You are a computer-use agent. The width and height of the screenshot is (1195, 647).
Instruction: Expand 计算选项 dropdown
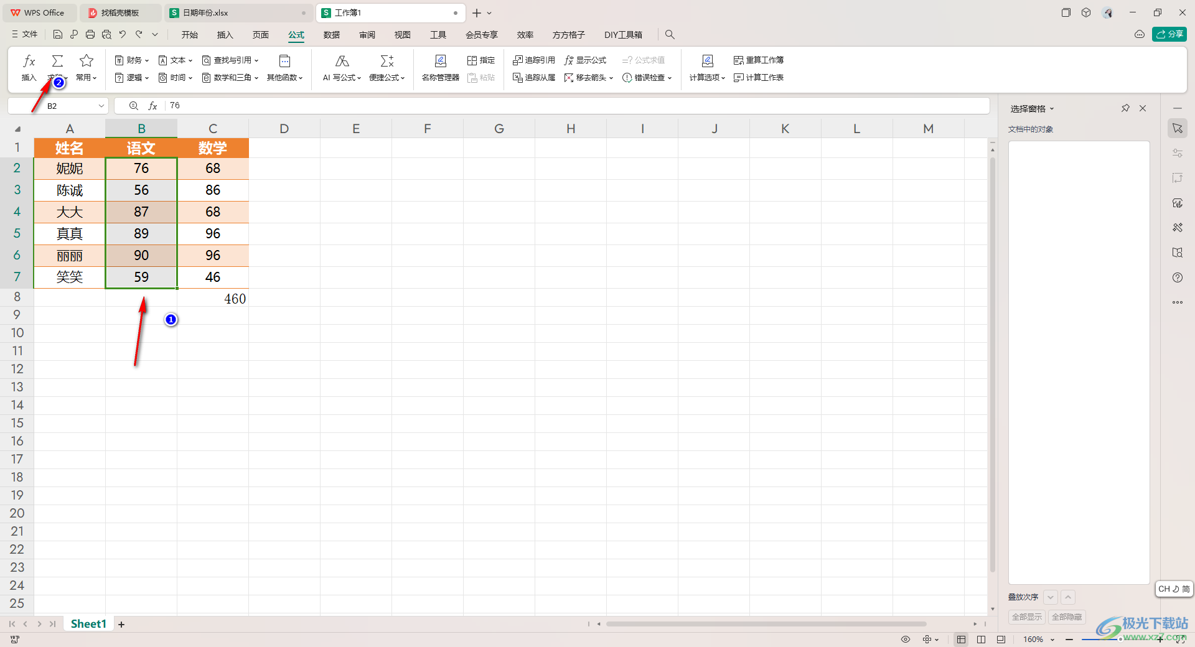(x=707, y=78)
